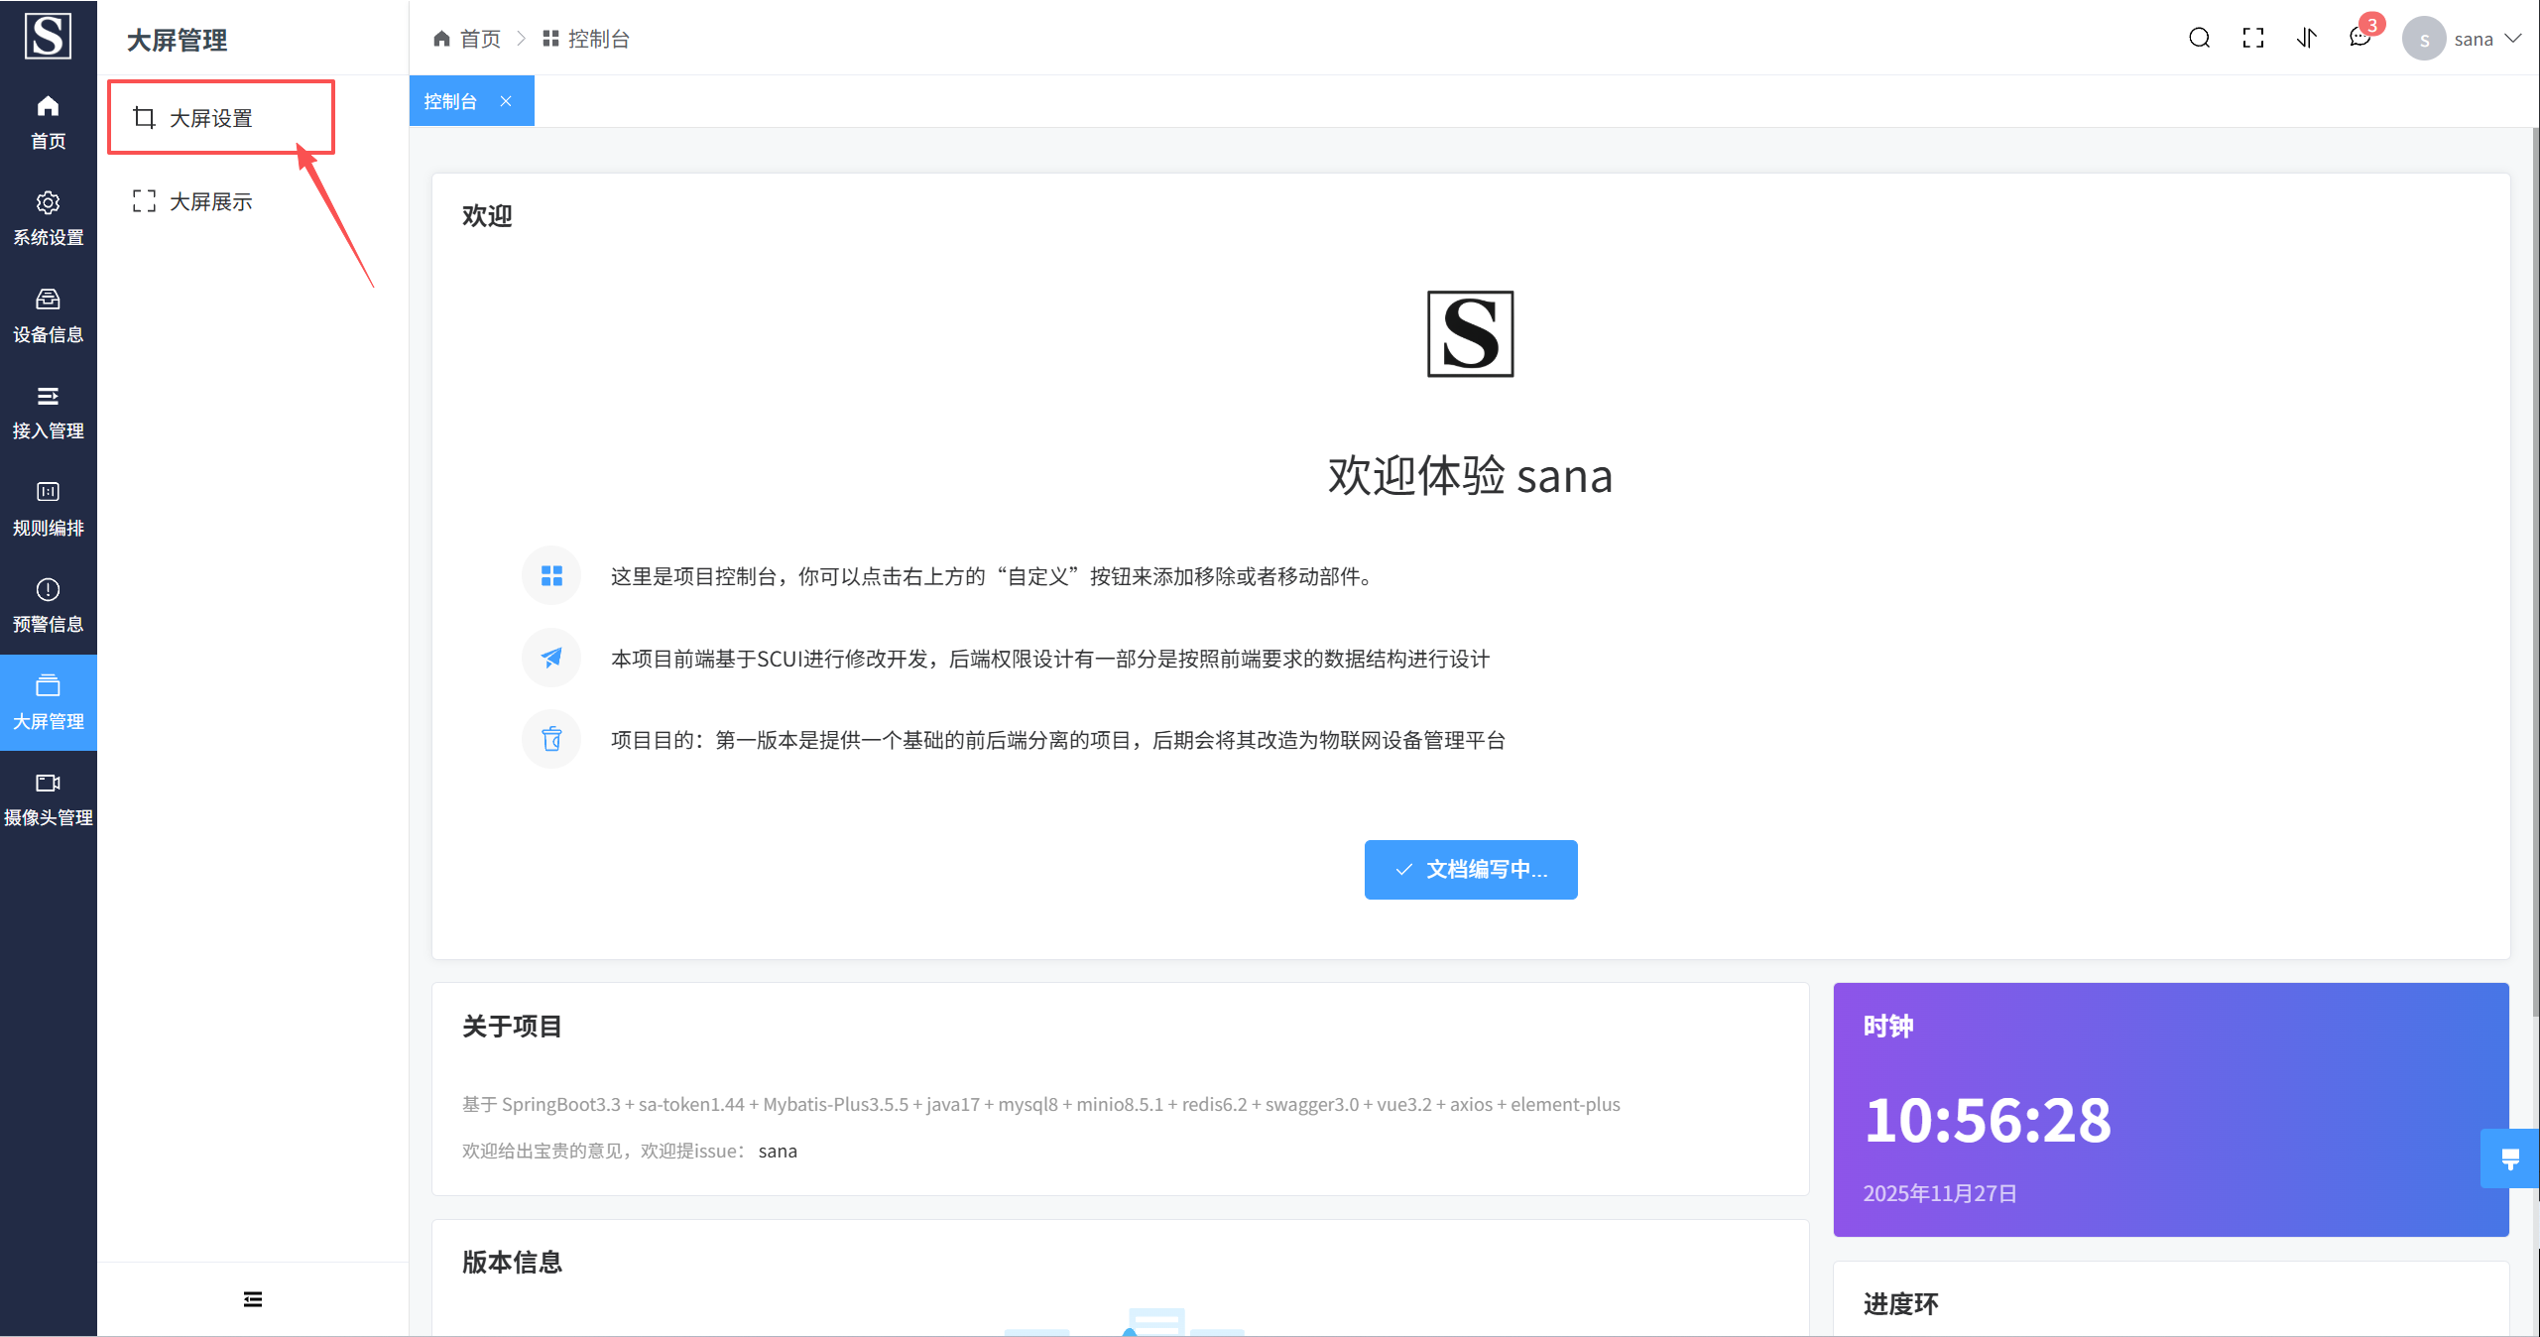The width and height of the screenshot is (2540, 1337).
Task: Select 大屏展示 menu item
Action: [x=211, y=201]
